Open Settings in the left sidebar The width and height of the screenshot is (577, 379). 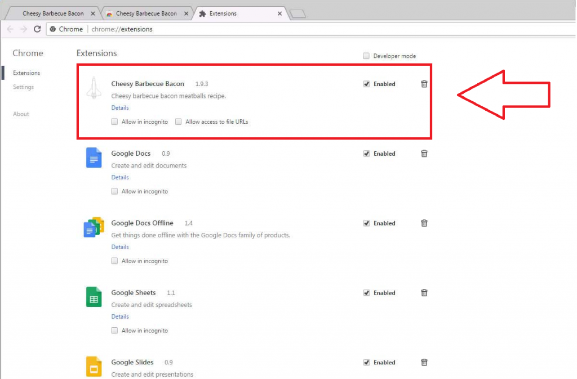click(x=23, y=87)
